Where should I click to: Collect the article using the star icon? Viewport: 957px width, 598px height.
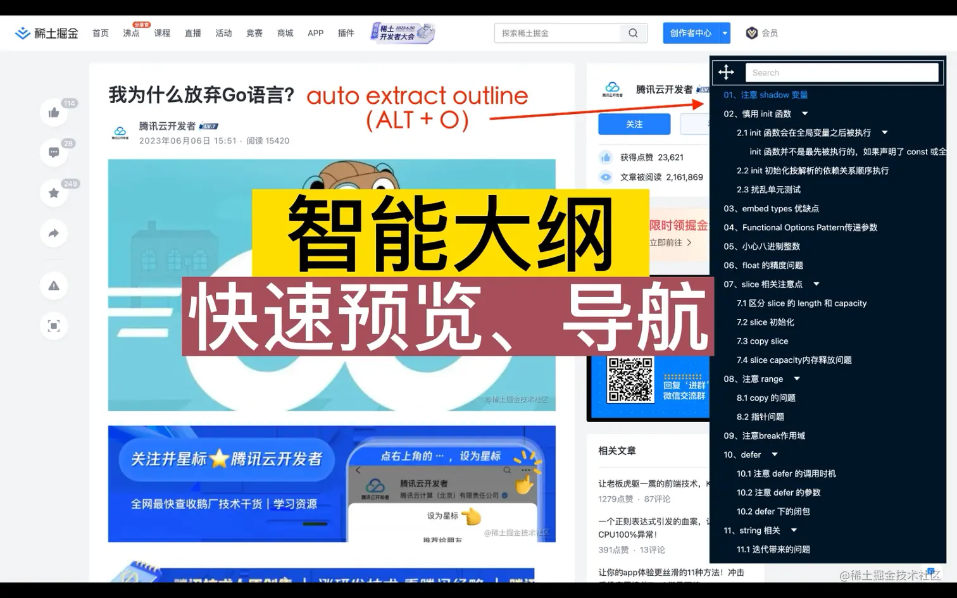(x=53, y=192)
